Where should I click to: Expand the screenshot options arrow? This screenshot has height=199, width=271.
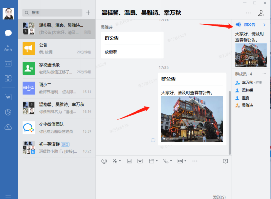point(120,161)
